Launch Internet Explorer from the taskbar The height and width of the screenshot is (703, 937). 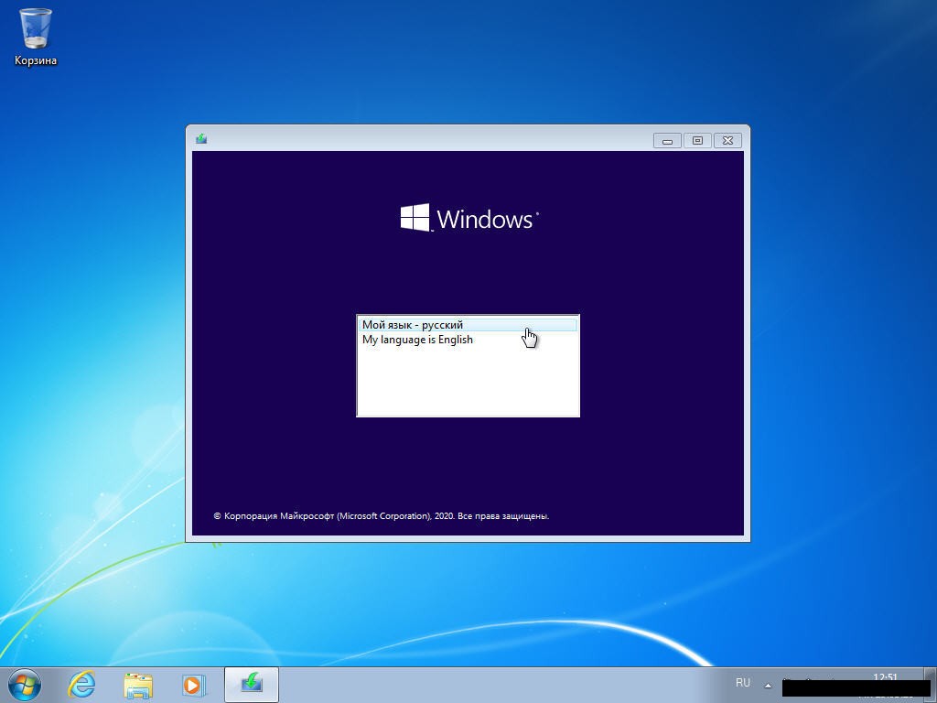click(81, 685)
